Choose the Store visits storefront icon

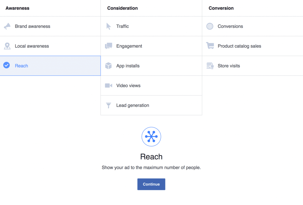(210, 66)
